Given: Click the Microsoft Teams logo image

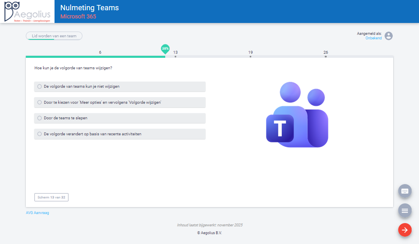Looking at the screenshot, I should pyautogui.click(x=297, y=115).
